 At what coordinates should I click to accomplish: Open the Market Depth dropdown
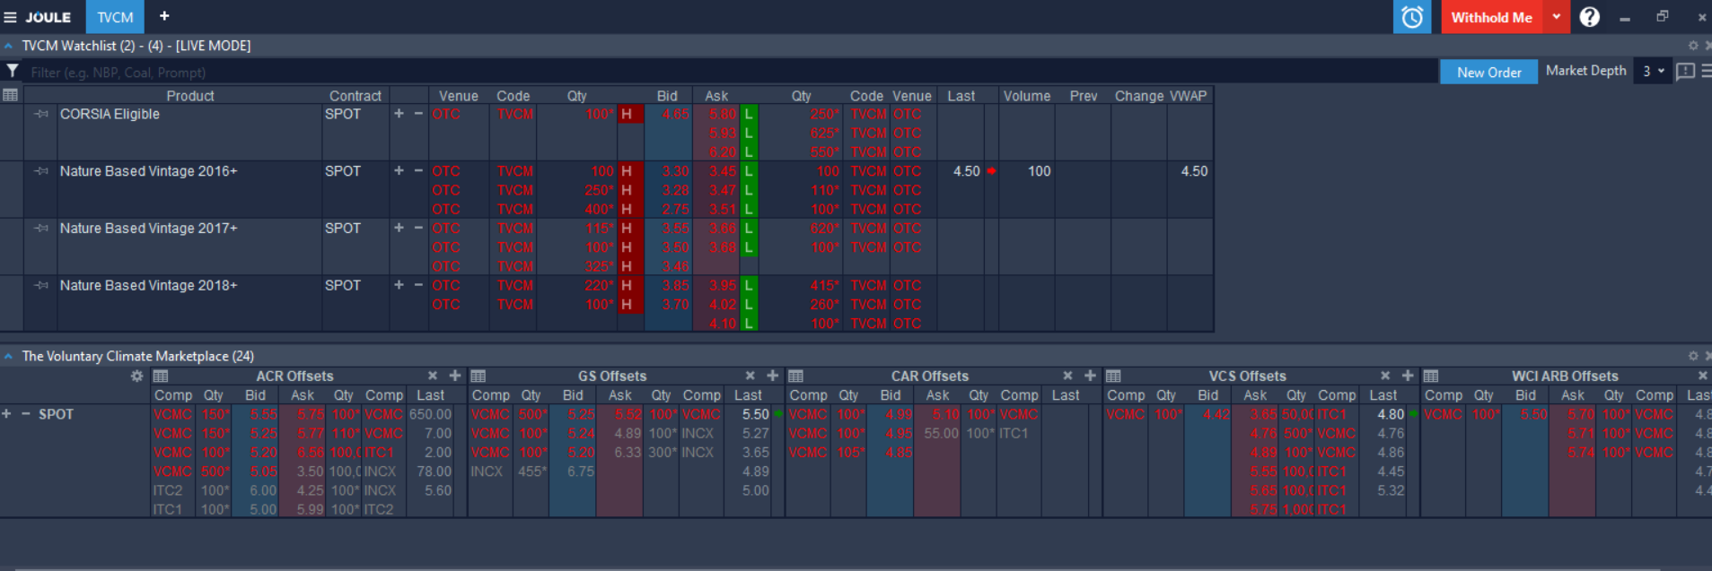coord(1653,71)
